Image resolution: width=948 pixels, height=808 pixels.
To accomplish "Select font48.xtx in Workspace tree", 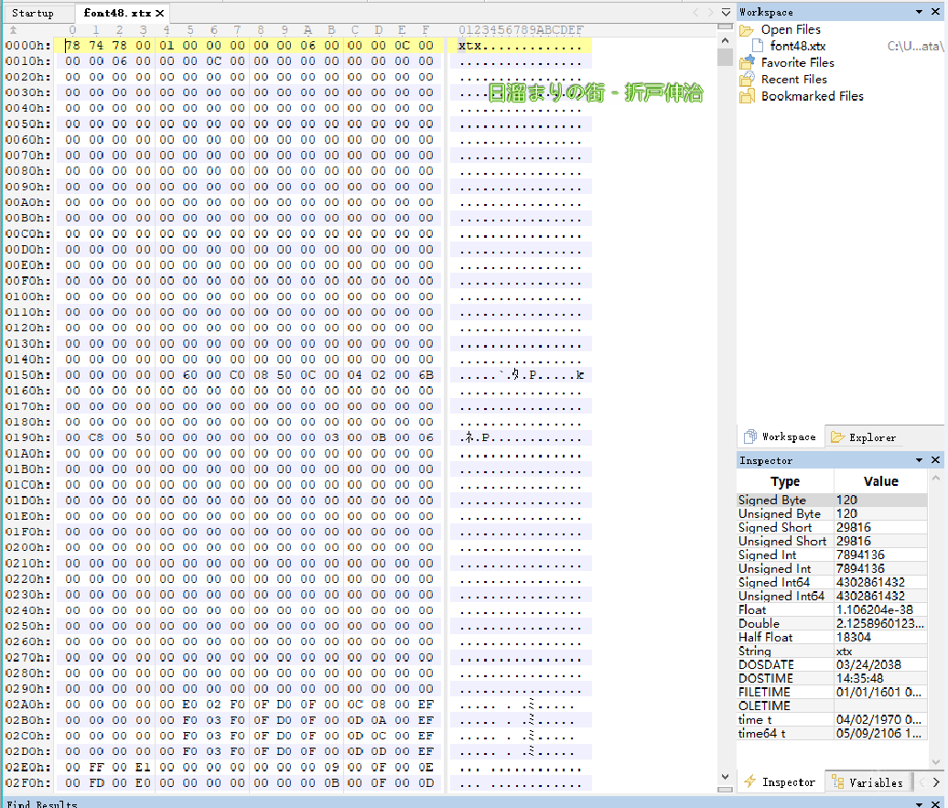I will (797, 46).
